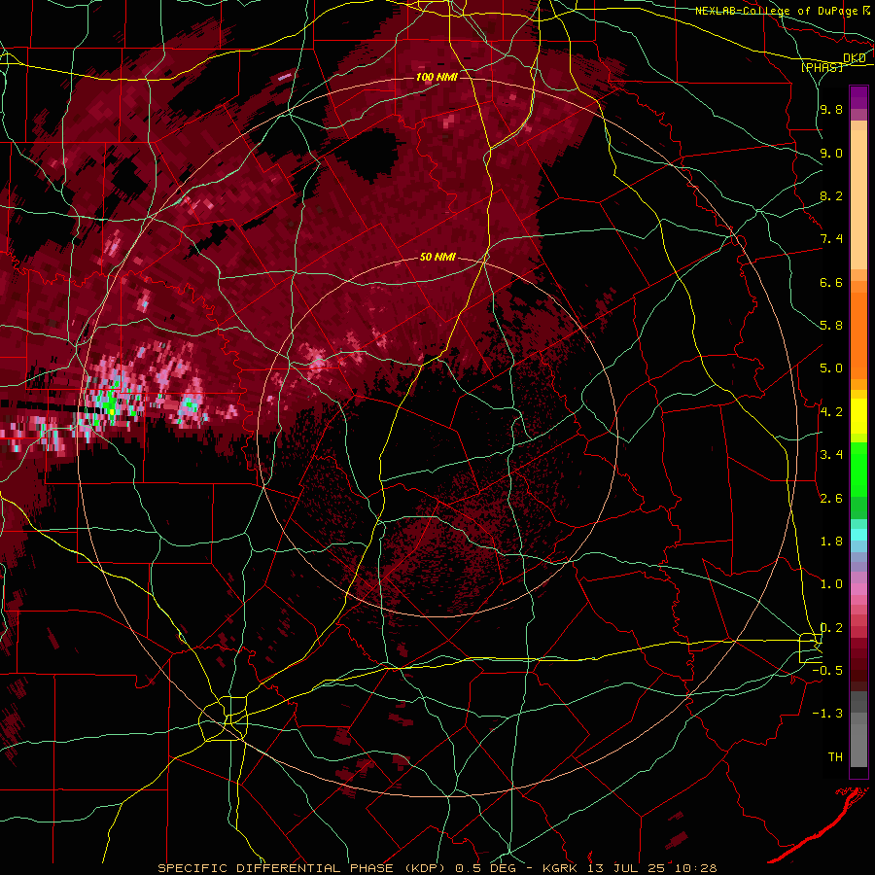Click the "DKD" label above the colorbar
The image size is (875, 875).
855,58
